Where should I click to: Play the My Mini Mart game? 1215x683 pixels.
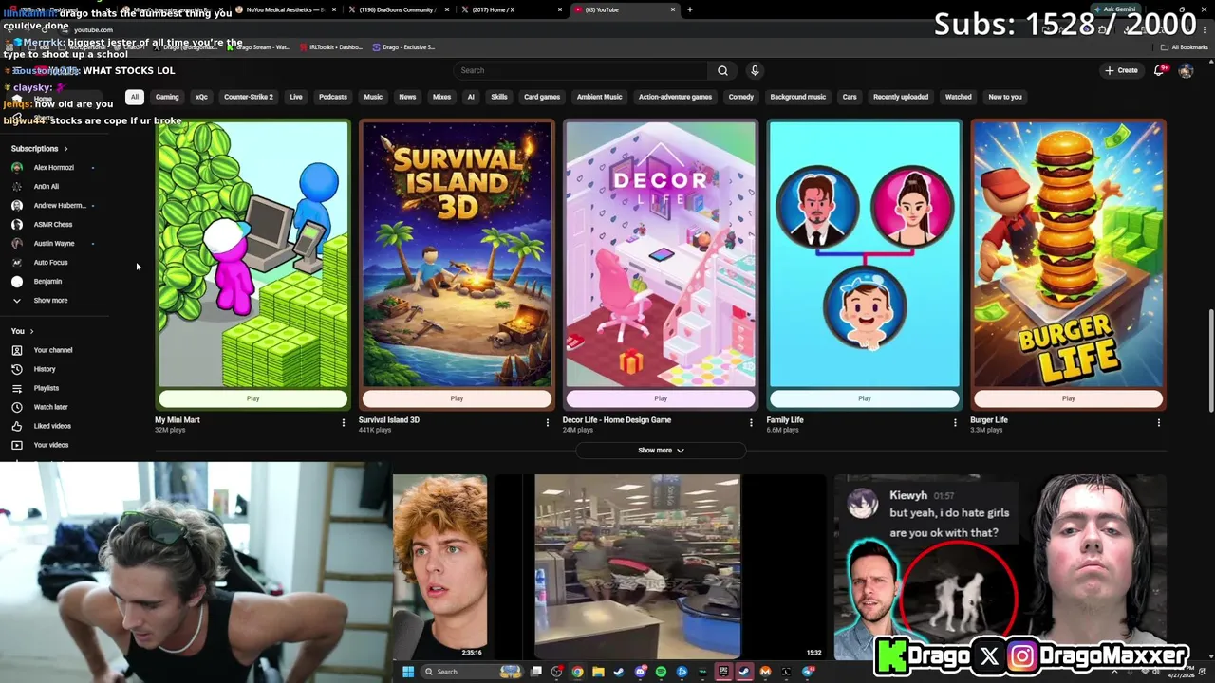pyautogui.click(x=252, y=398)
